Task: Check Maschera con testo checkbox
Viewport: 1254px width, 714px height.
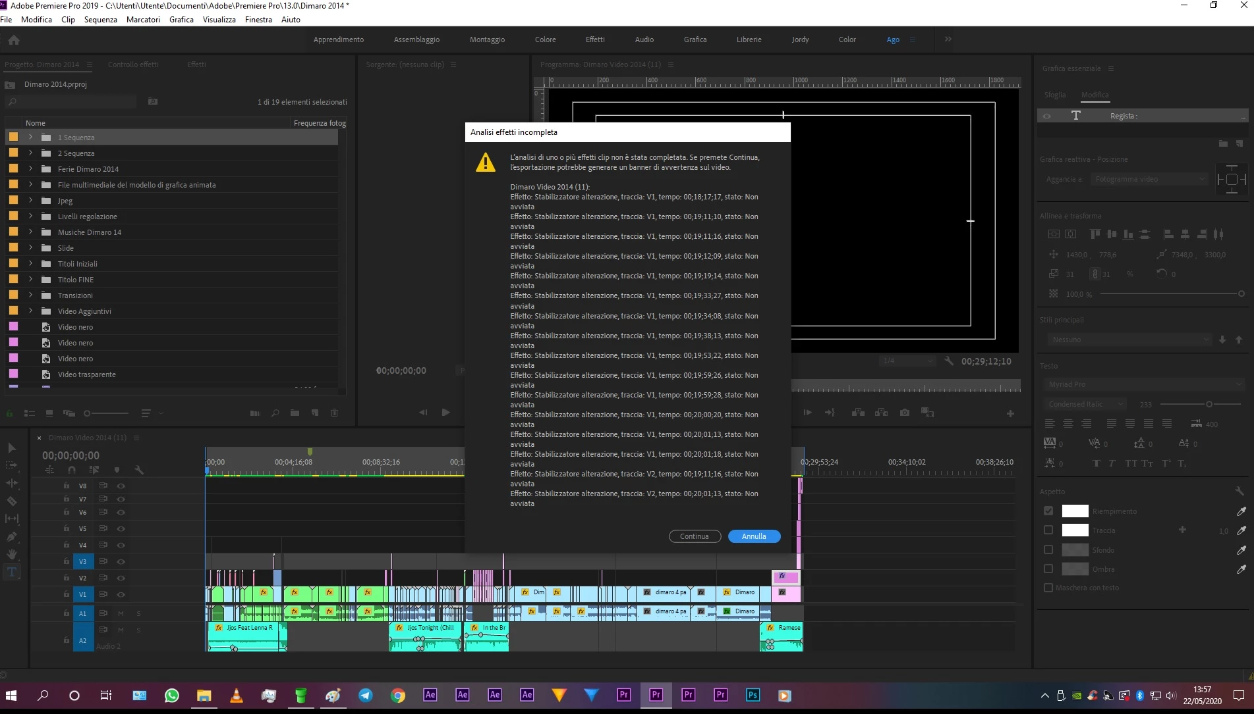Action: [x=1048, y=588]
